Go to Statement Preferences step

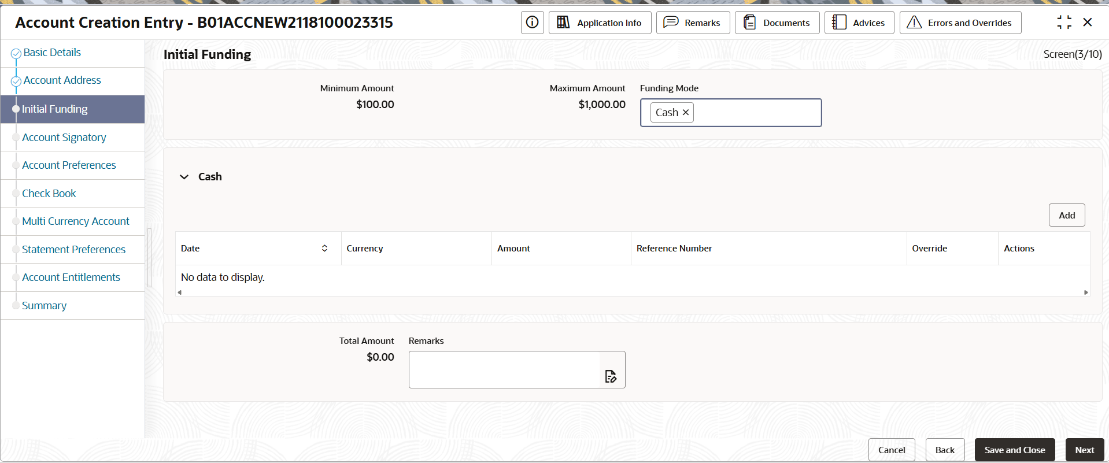tap(73, 250)
